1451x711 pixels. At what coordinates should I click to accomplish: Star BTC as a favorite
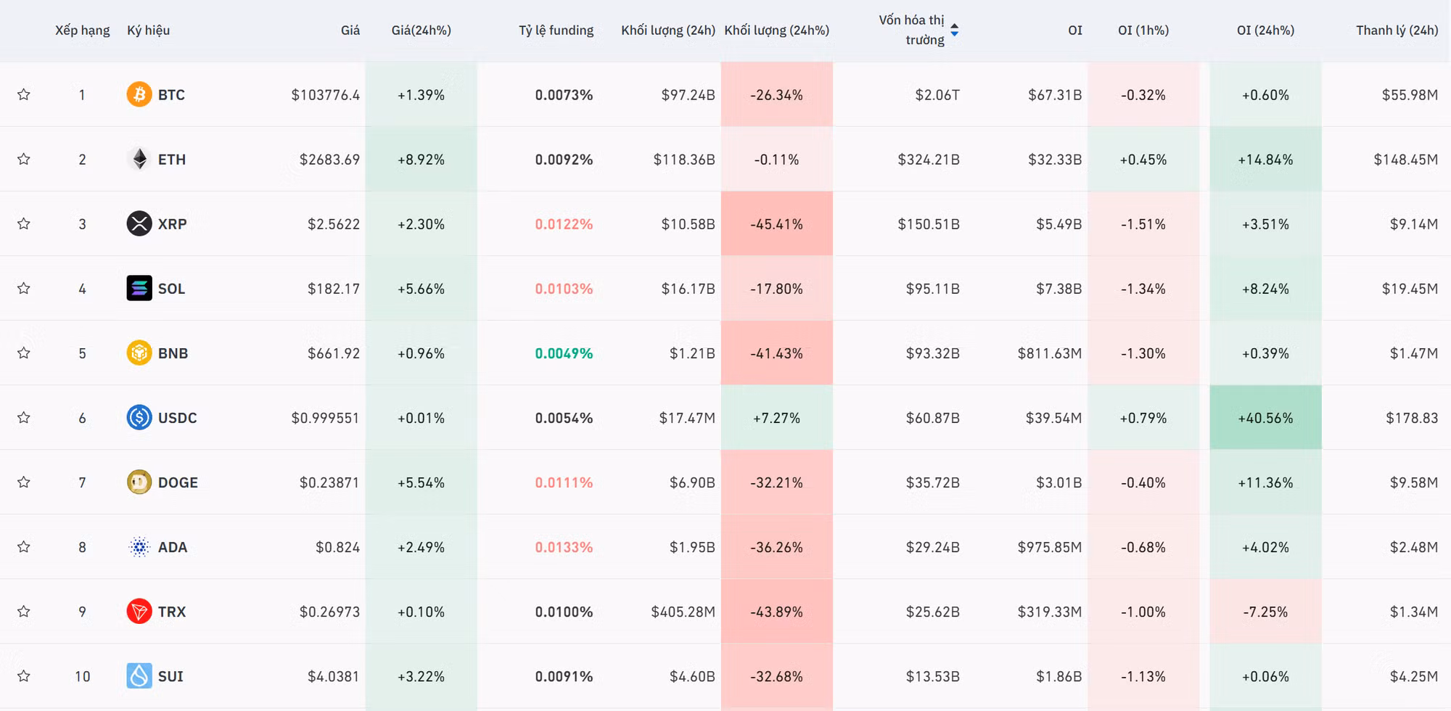(x=24, y=94)
